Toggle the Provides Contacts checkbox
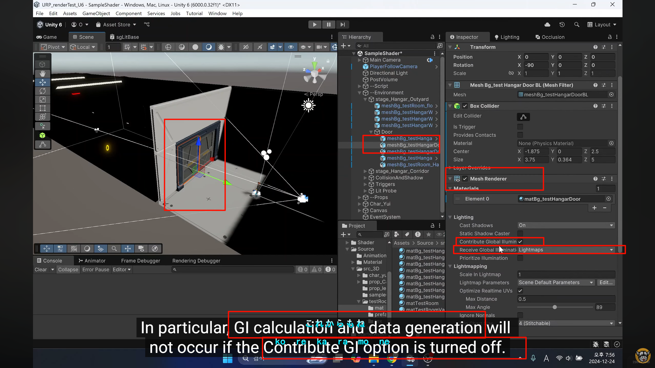Screen dimensions: 655x368 click(520, 135)
